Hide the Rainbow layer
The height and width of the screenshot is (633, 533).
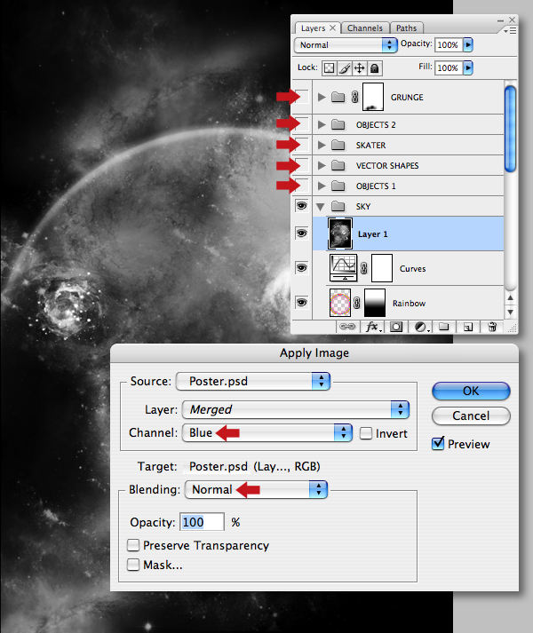click(301, 303)
